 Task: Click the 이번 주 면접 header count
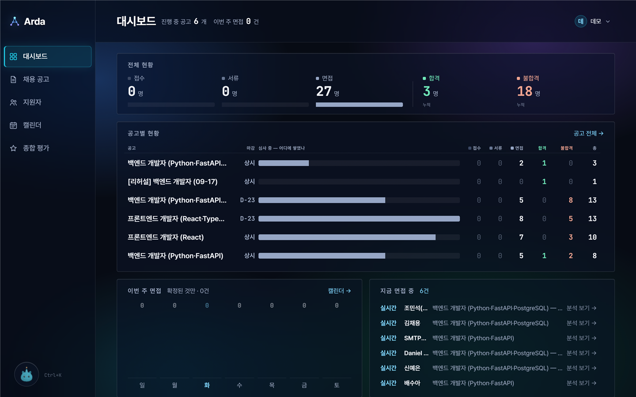(x=236, y=22)
